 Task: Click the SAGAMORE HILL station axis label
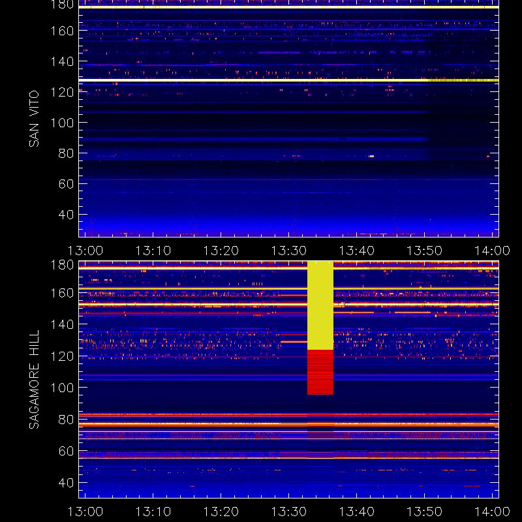34,380
